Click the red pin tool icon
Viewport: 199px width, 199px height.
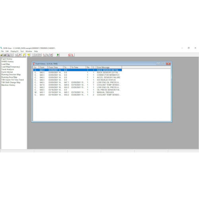tap(20, 55)
